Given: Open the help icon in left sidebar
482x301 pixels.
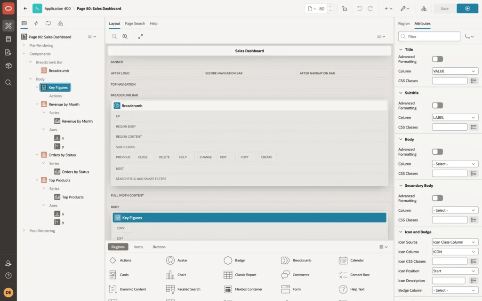Looking at the screenshot, I should click(x=8, y=276).
